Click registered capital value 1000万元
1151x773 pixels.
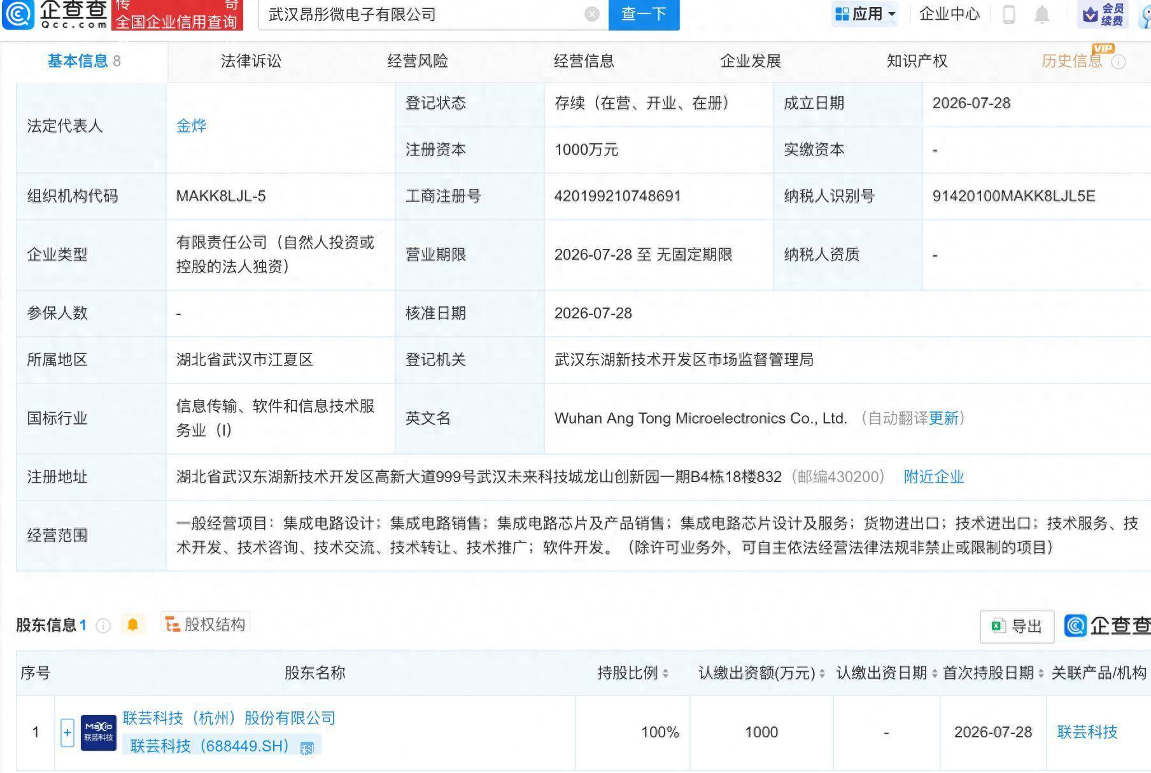point(586,150)
